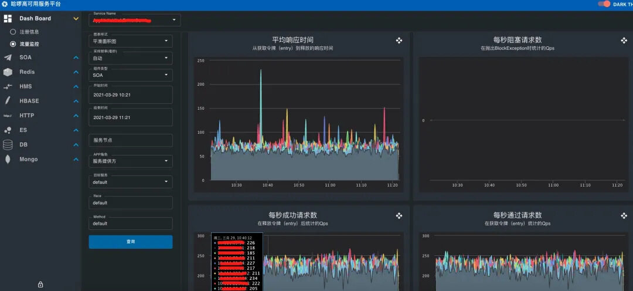Open the HTTP menu item

coord(40,116)
